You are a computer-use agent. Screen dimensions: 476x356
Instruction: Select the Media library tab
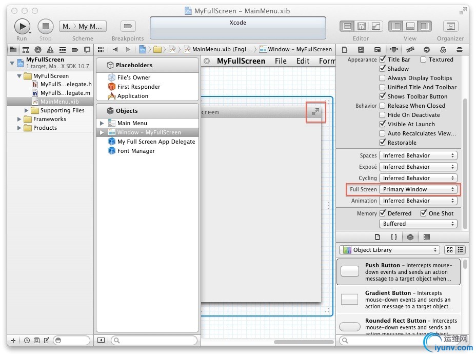click(427, 237)
